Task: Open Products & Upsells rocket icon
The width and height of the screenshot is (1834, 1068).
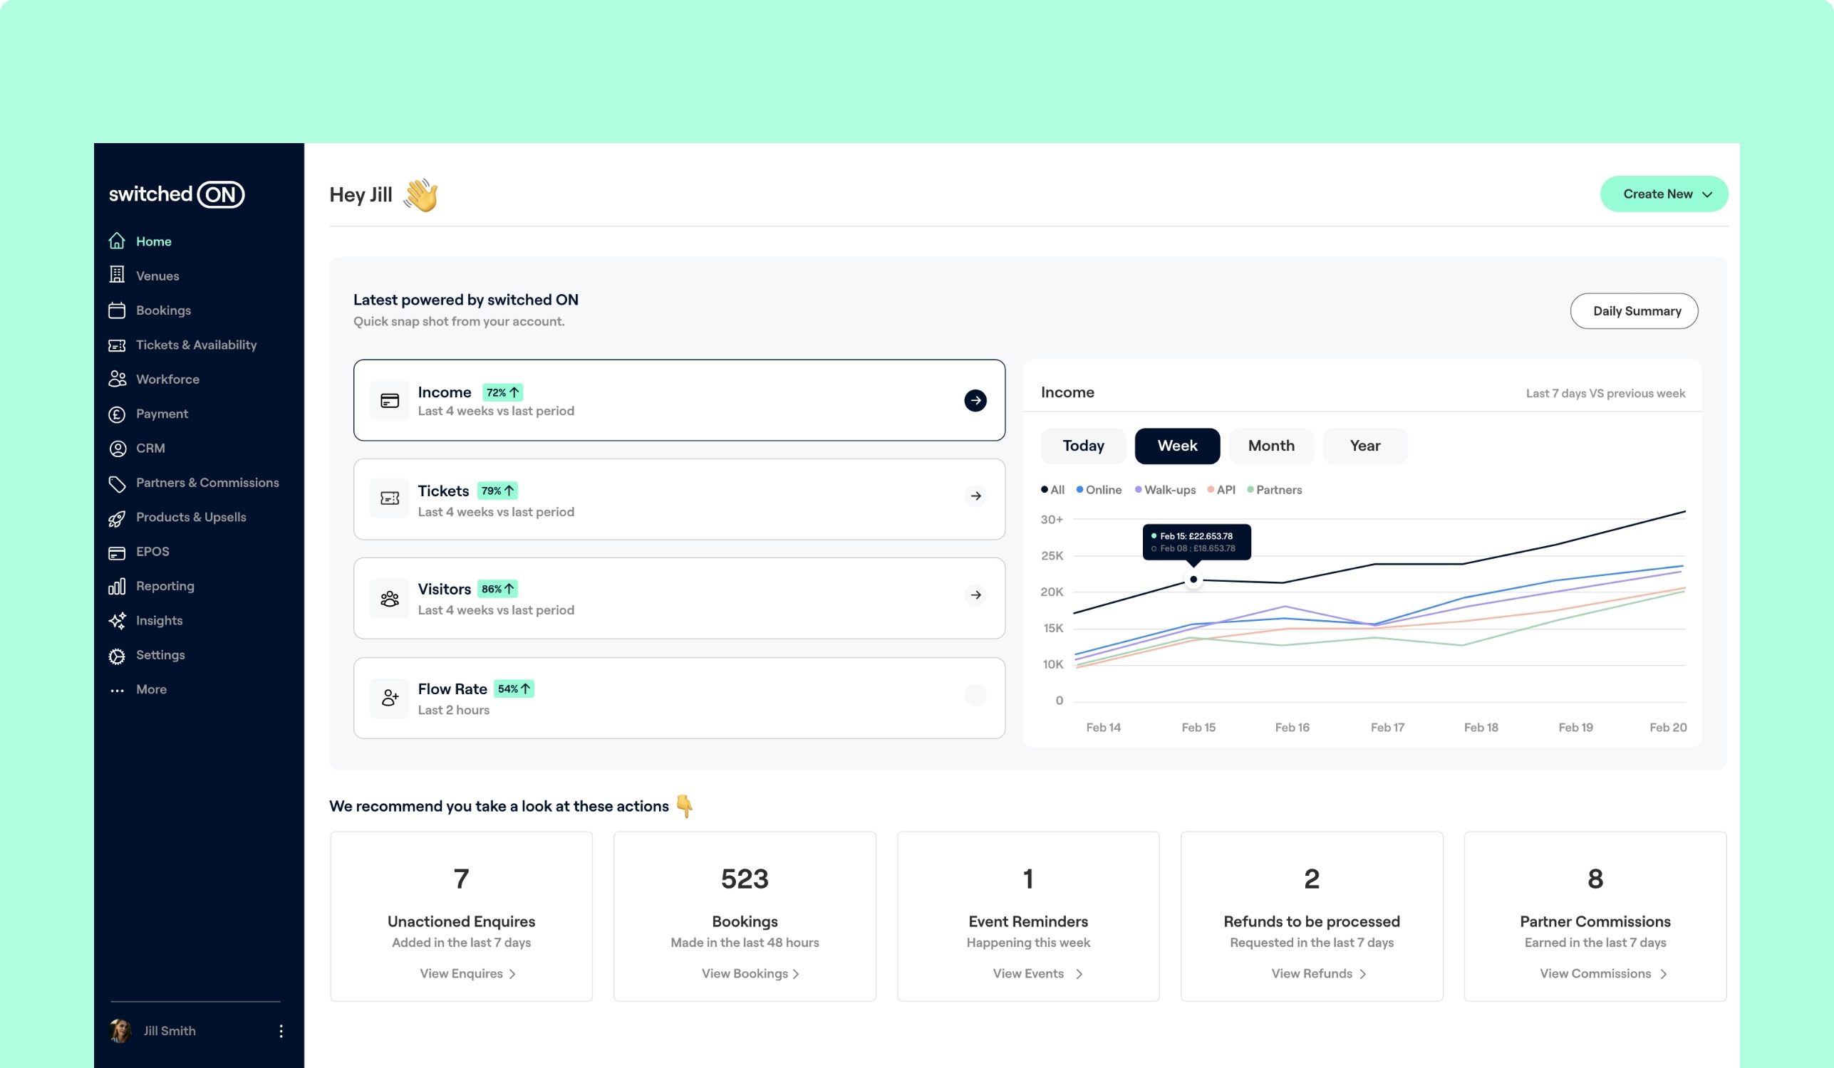Action: (x=116, y=518)
